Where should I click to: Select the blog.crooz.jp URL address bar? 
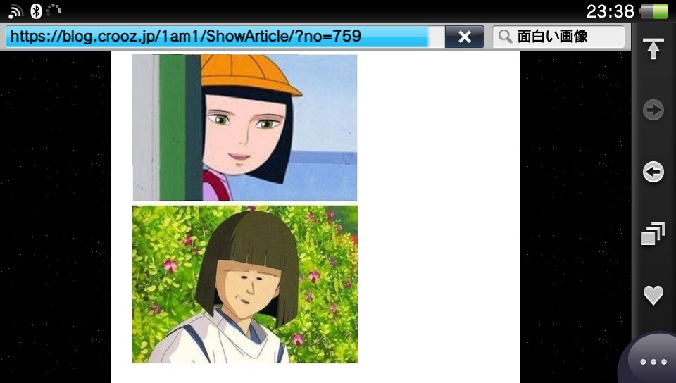click(225, 37)
